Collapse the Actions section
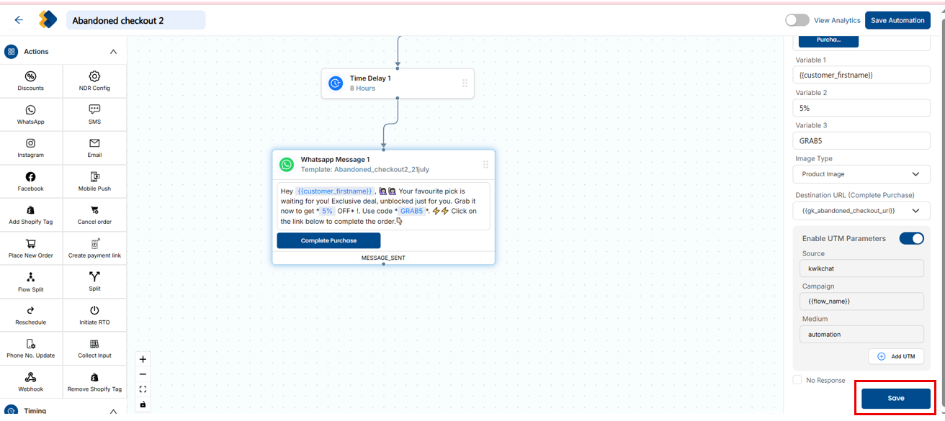The image size is (945, 421). click(113, 52)
